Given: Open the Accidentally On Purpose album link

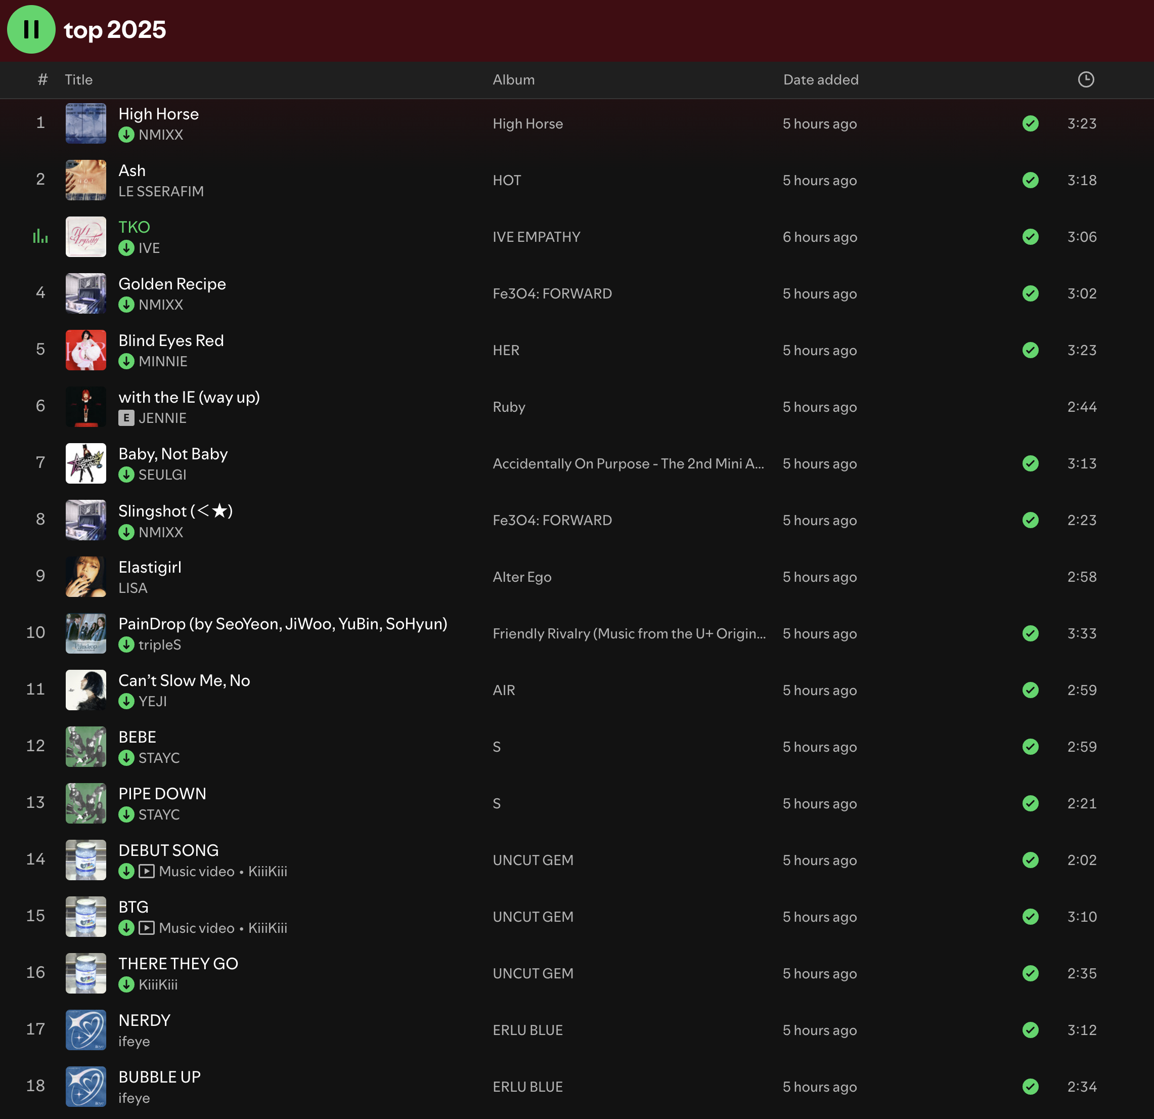Looking at the screenshot, I should click(x=628, y=463).
